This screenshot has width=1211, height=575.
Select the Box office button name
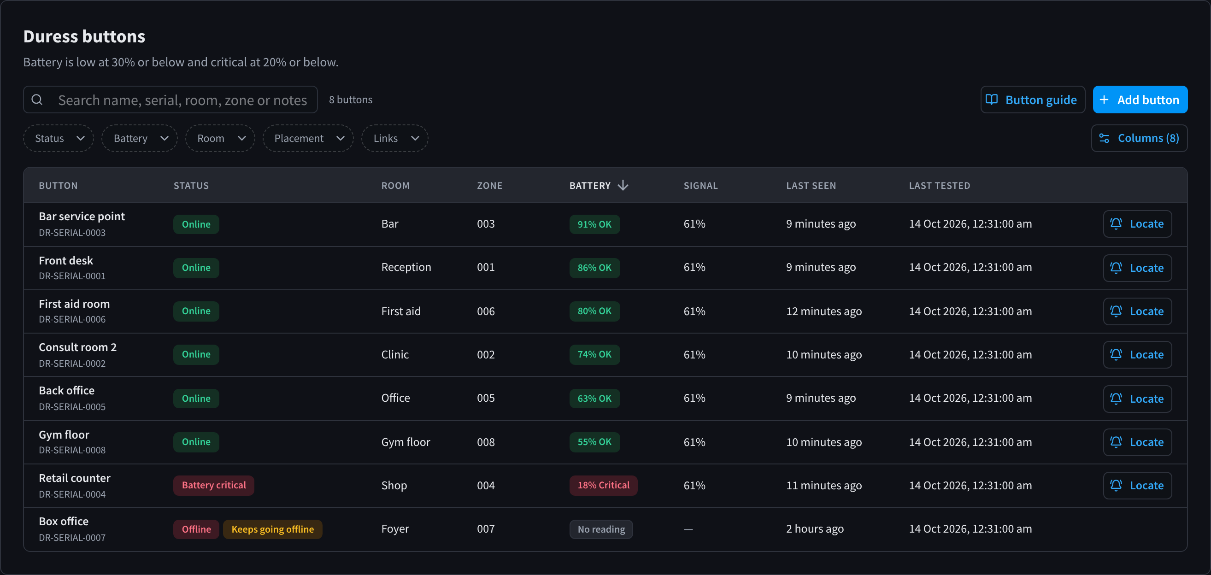[64, 522]
